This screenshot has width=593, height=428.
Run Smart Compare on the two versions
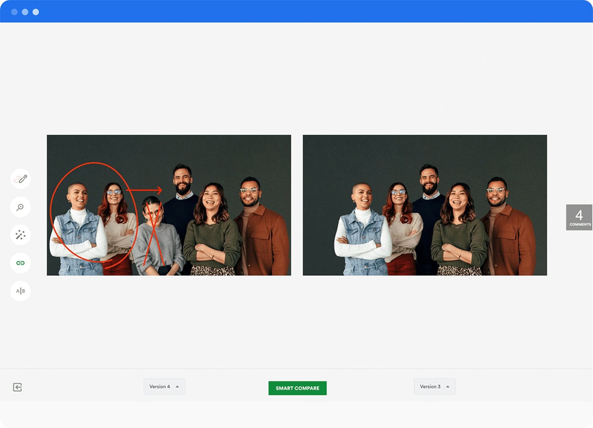[297, 388]
